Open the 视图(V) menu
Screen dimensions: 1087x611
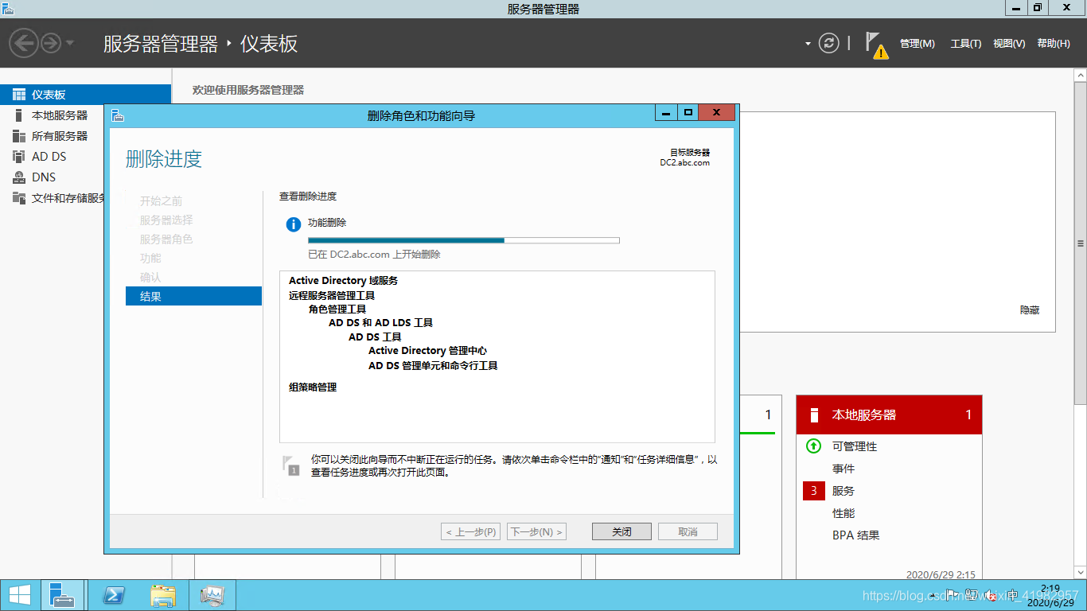coord(1009,44)
